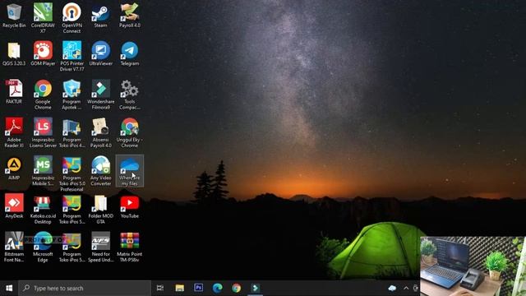Select the Telegram desktop icon
Viewport: 526px width, 296px height.
click(x=130, y=53)
